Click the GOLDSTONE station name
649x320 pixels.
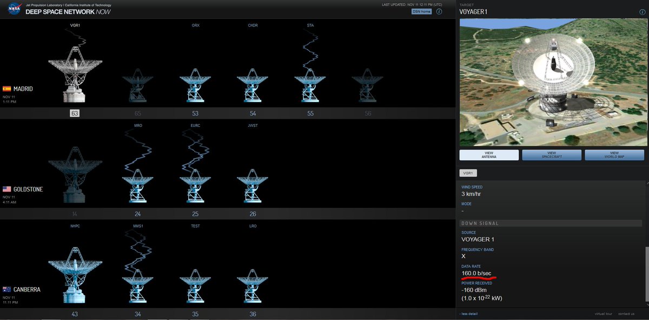(28, 189)
